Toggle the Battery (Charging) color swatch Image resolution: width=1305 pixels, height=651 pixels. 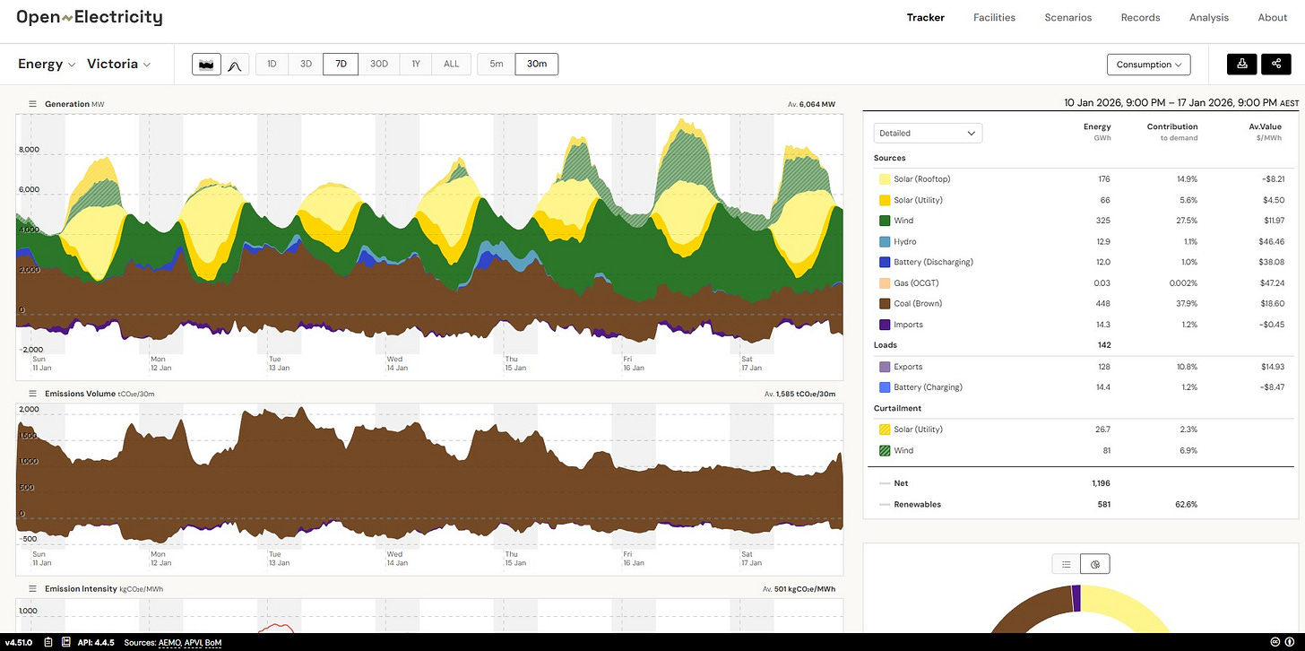coord(885,387)
